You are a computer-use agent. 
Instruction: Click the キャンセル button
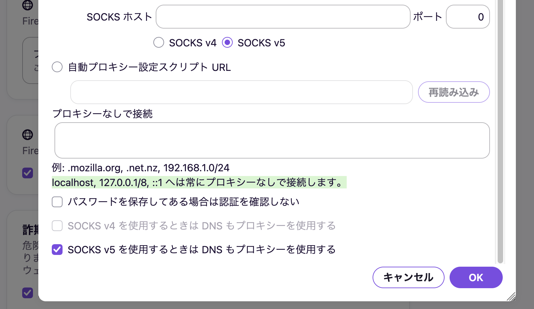pyautogui.click(x=408, y=277)
